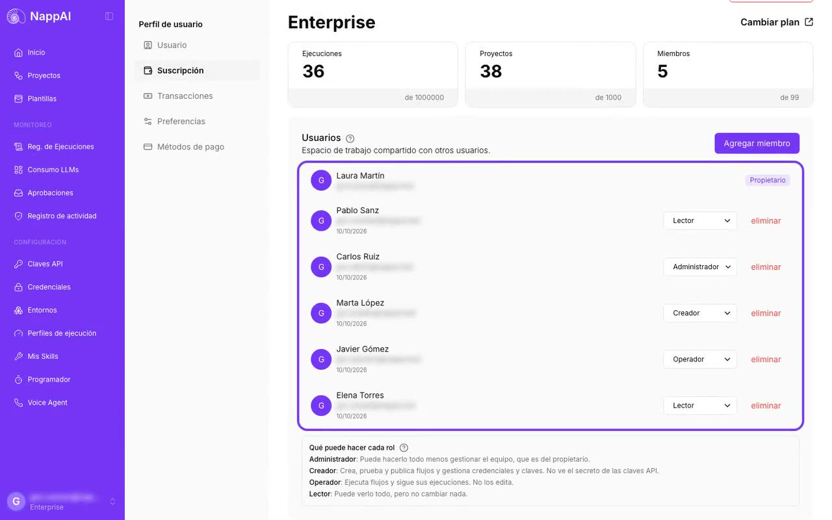Click the Inicio home icon

click(18, 53)
